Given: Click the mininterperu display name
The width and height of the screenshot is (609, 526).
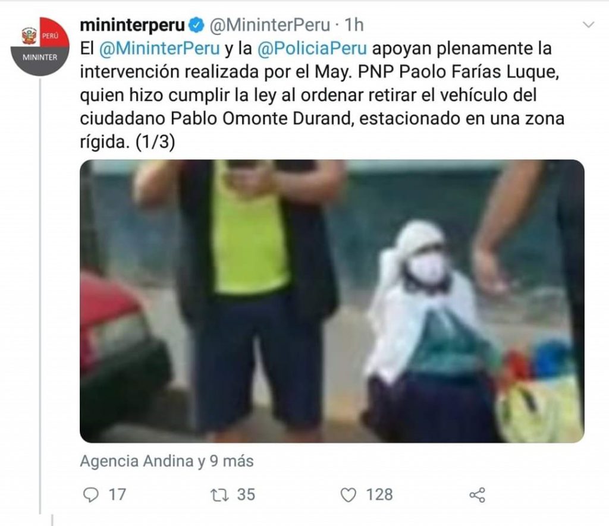Looking at the screenshot, I should coord(133,25).
